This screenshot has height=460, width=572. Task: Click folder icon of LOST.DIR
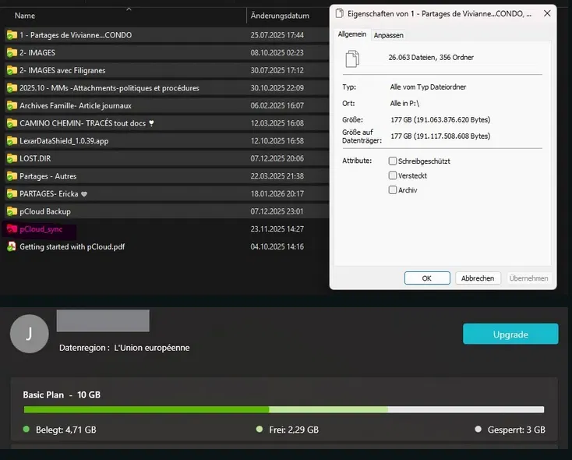tap(12, 158)
